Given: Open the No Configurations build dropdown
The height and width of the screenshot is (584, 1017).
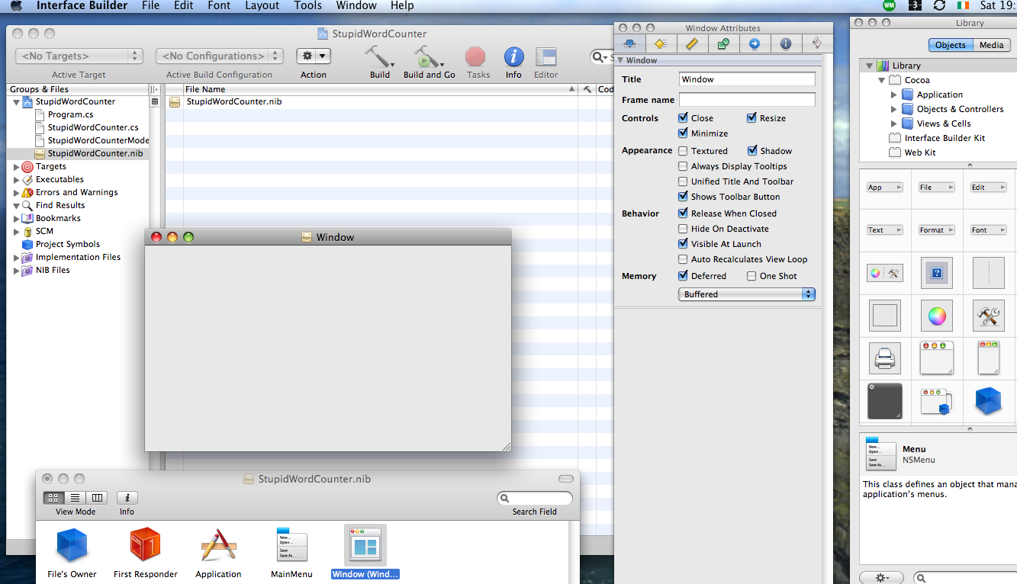Looking at the screenshot, I should 220,56.
